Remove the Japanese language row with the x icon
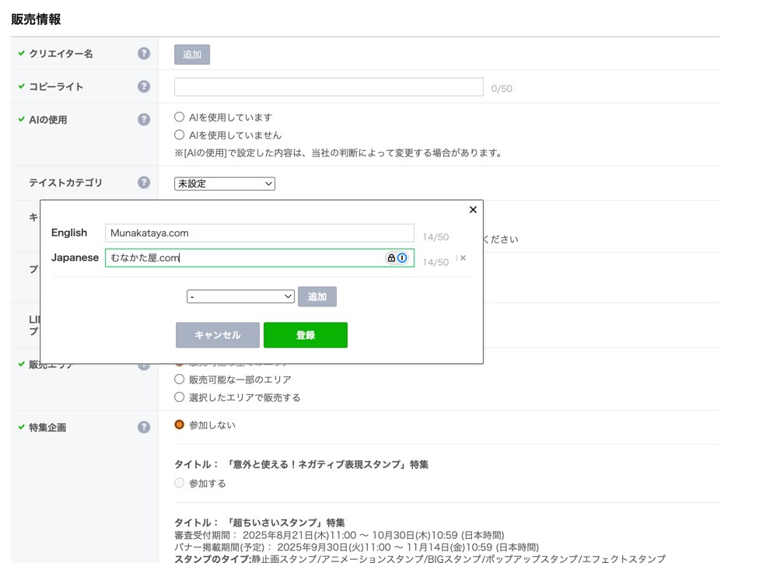 point(463,258)
